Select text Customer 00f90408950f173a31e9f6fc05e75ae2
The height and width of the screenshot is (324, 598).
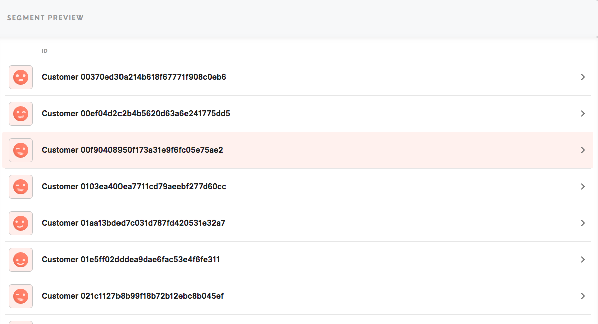tap(133, 150)
